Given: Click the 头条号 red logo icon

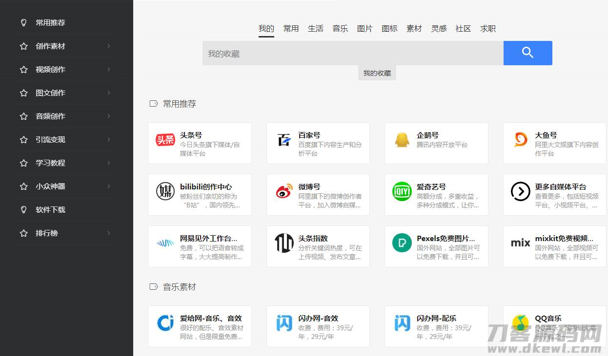Looking at the screenshot, I should [x=165, y=140].
